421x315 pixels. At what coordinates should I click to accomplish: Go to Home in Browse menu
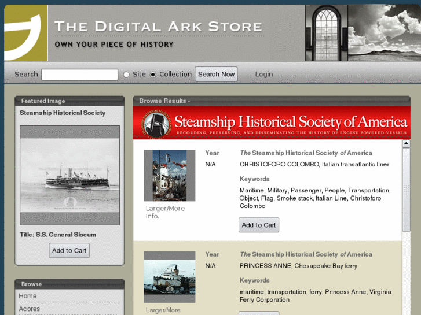pos(28,296)
